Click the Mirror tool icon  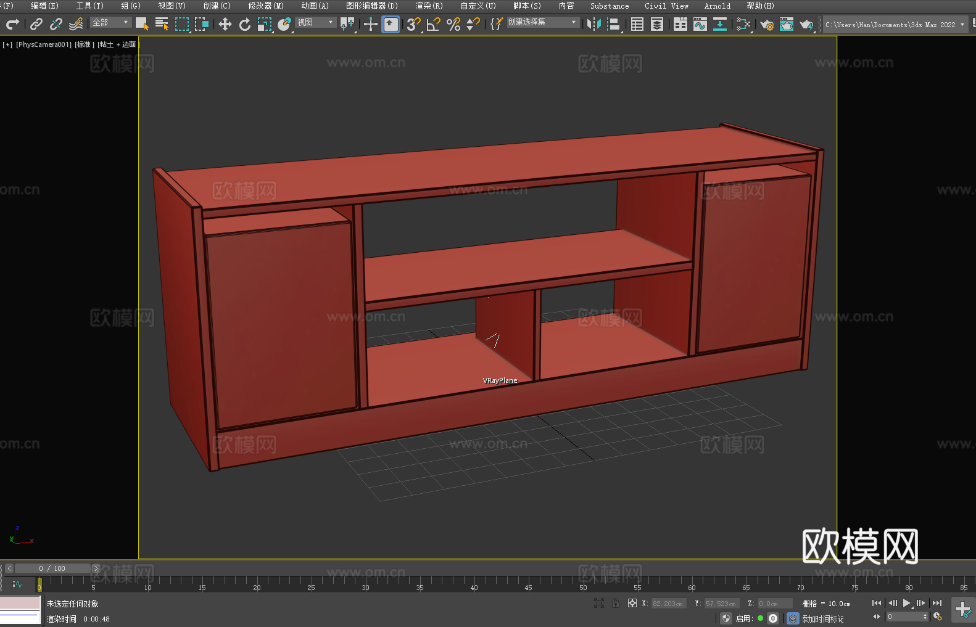(594, 24)
